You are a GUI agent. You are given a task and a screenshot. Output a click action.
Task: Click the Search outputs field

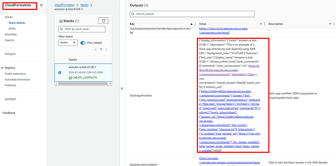(x=192, y=14)
